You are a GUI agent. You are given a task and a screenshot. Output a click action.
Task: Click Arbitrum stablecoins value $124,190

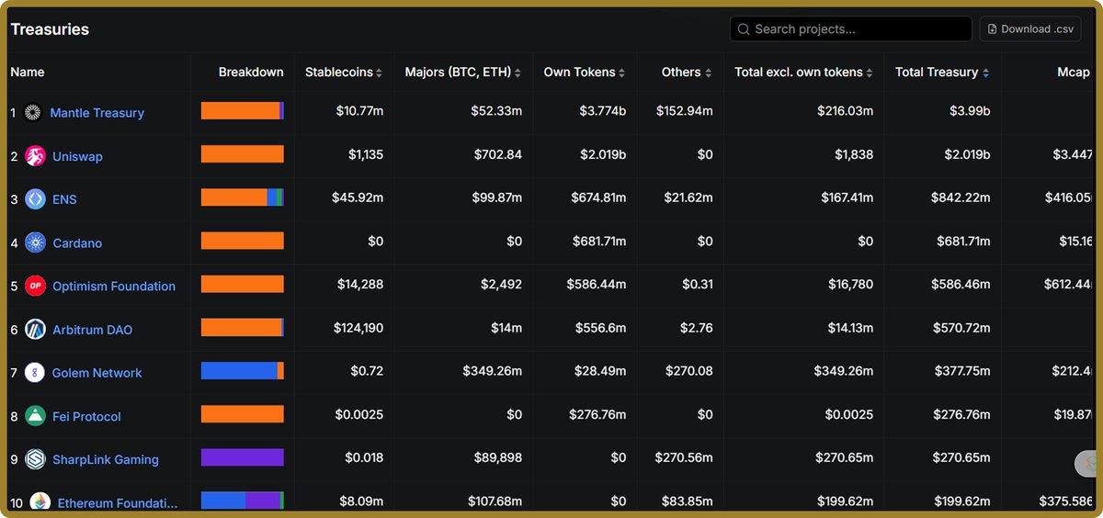[x=359, y=328]
